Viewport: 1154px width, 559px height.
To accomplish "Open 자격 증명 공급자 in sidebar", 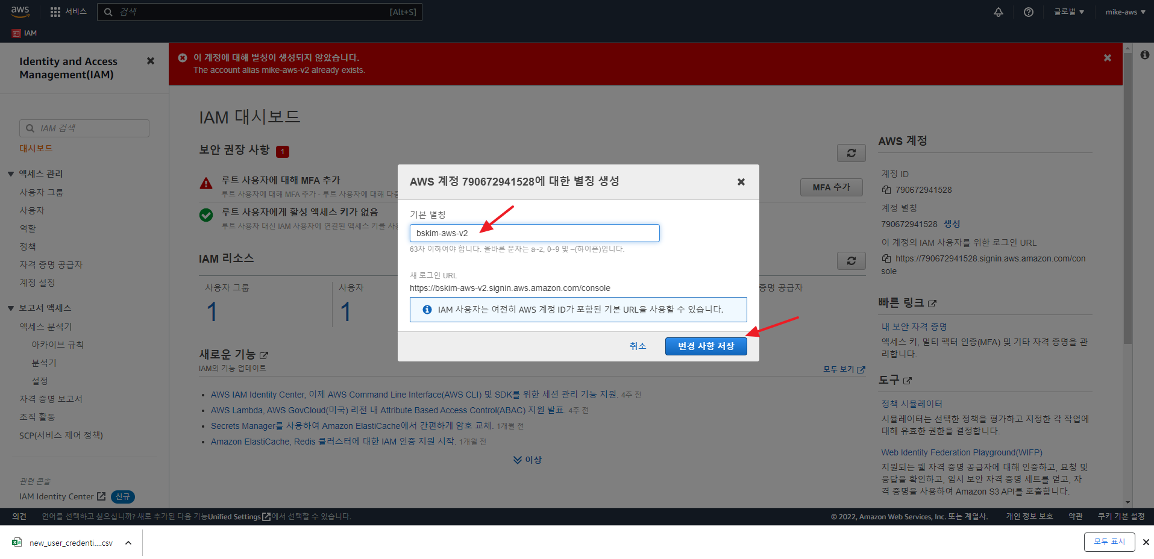I will (51, 264).
